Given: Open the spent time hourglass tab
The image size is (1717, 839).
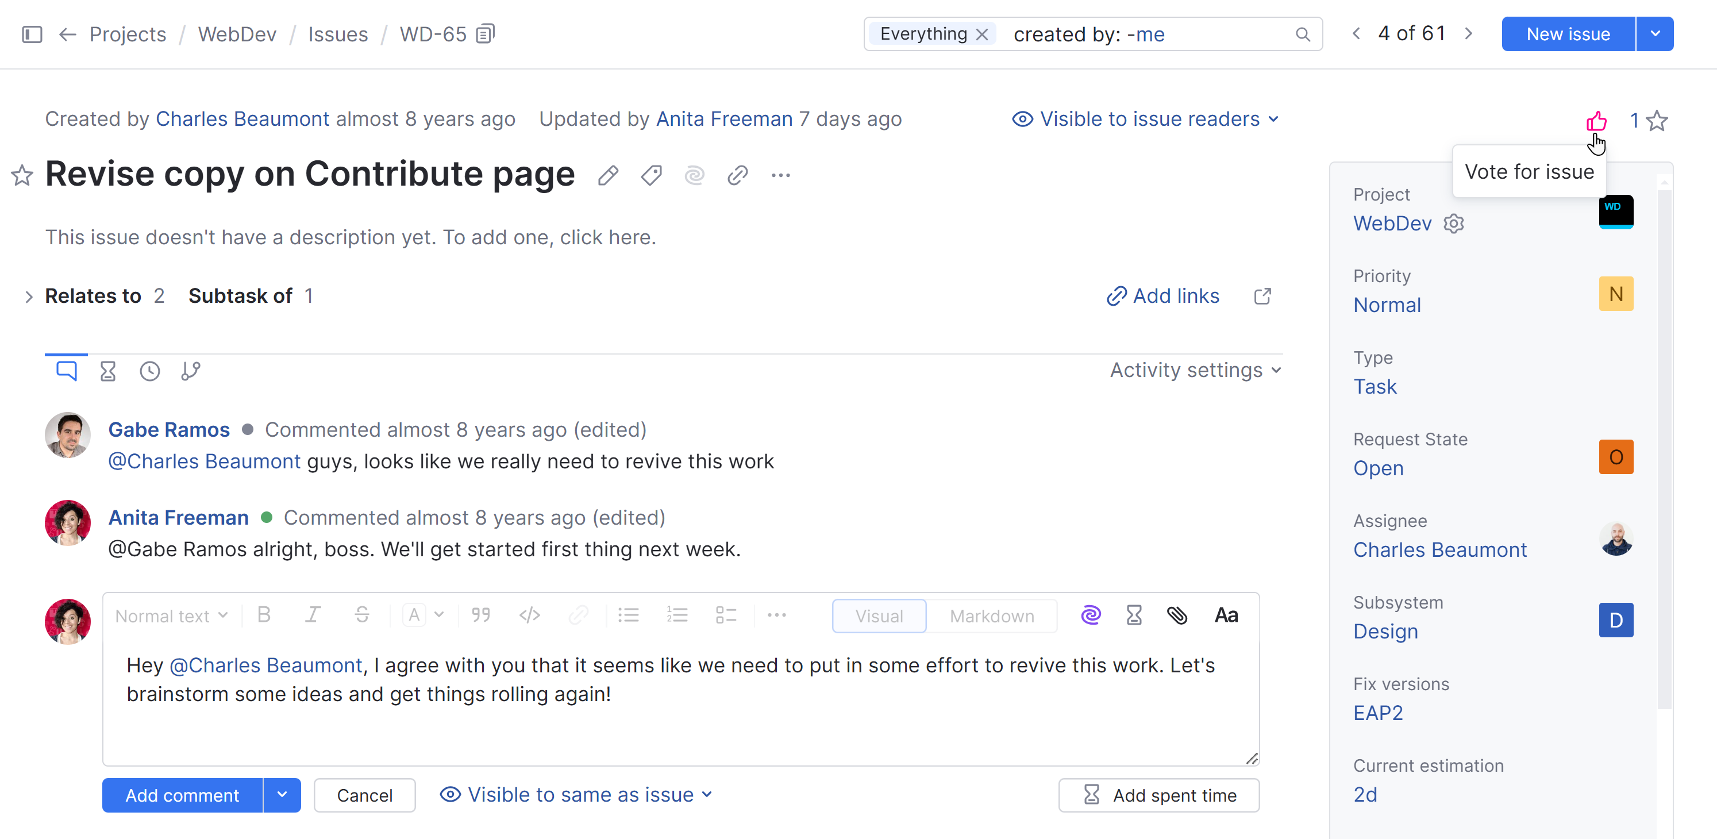Looking at the screenshot, I should (108, 371).
